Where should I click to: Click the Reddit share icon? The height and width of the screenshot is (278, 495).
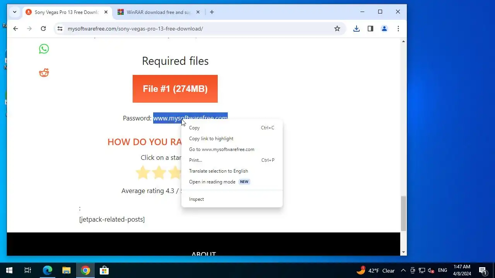(44, 73)
